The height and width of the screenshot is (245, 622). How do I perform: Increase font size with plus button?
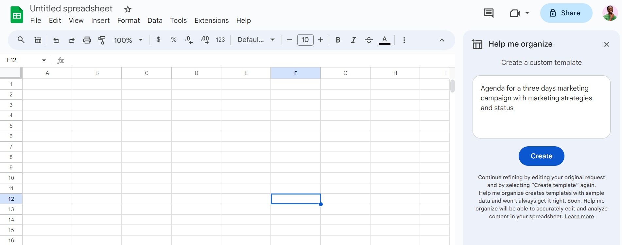tap(321, 40)
